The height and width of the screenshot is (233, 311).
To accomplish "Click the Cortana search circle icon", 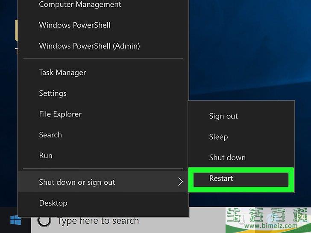I will tap(44, 220).
